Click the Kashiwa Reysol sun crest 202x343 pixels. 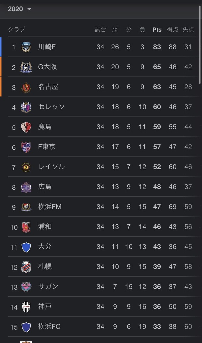[x=26, y=167]
